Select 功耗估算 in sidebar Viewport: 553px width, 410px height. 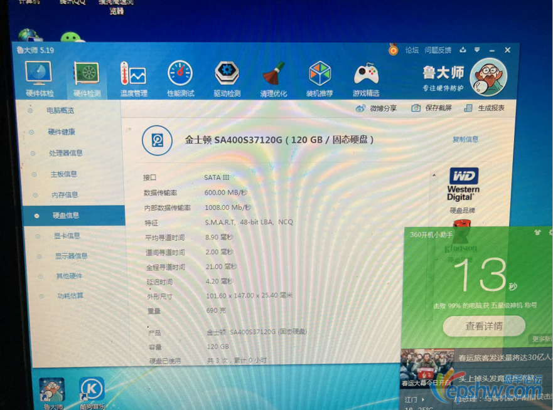pos(70,295)
